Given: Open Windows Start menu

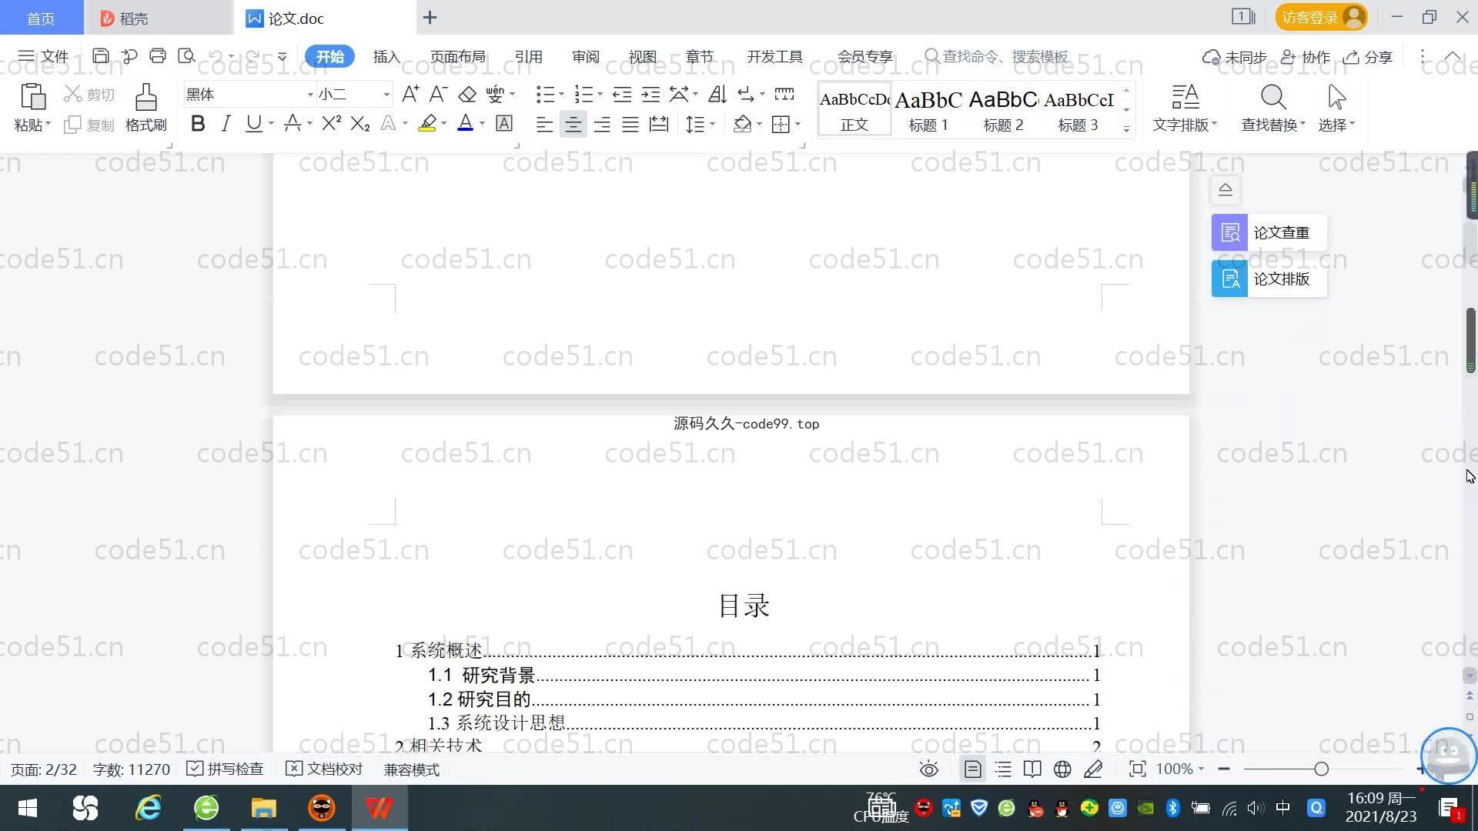Looking at the screenshot, I should coord(28,808).
